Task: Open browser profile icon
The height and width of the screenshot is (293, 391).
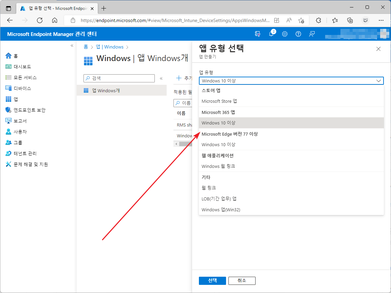Action: [x=366, y=20]
